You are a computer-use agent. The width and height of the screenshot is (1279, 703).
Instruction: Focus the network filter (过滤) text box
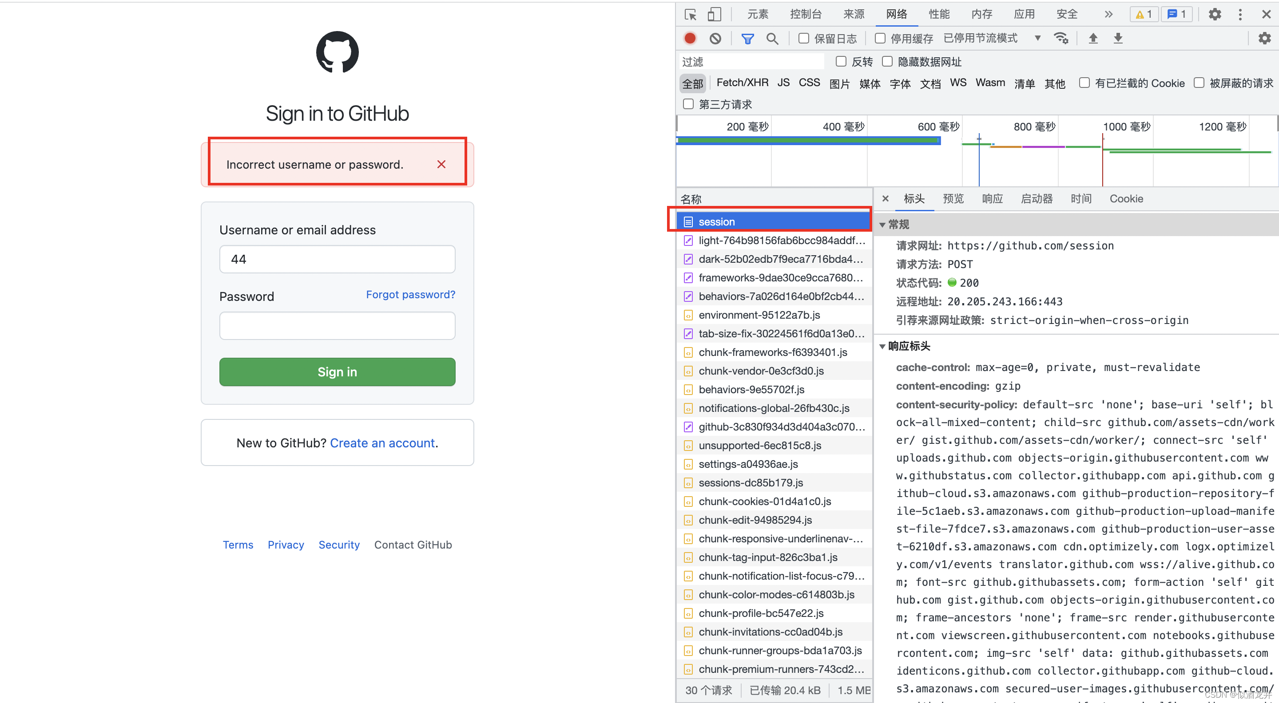(x=751, y=62)
